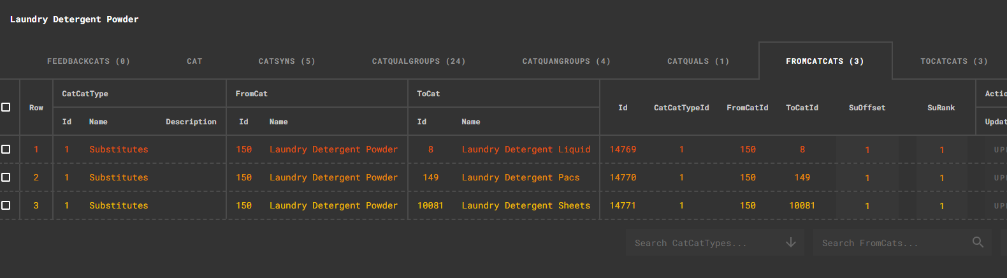Click Substitutes in row 2
The height and width of the screenshot is (278, 1007).
coord(119,177)
